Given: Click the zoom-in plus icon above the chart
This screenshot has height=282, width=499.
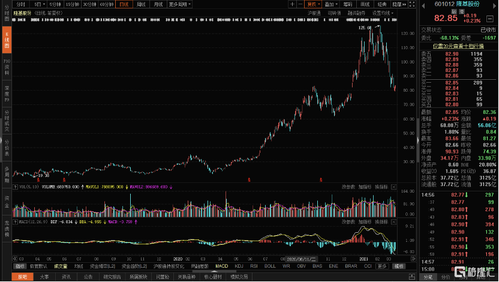Looking at the screenshot, I should (x=292, y=4).
